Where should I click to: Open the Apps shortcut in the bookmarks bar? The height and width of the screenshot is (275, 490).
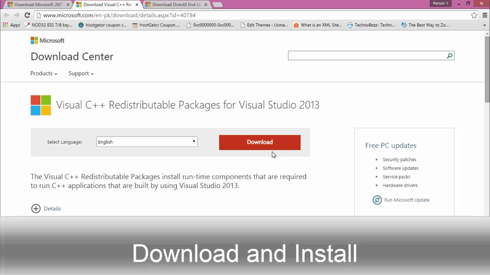11,25
